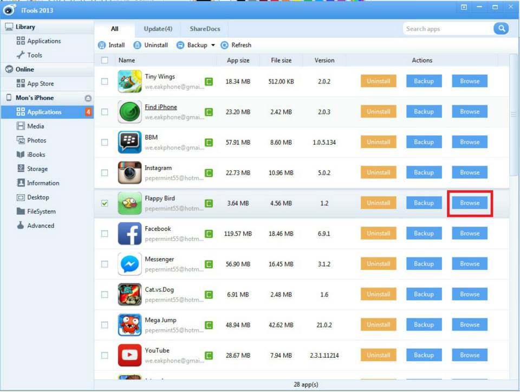Click the Search apps input field
This screenshot has height=392, width=520.
click(x=448, y=29)
